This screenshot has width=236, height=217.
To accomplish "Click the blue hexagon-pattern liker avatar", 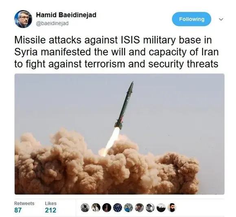I will (118, 208).
